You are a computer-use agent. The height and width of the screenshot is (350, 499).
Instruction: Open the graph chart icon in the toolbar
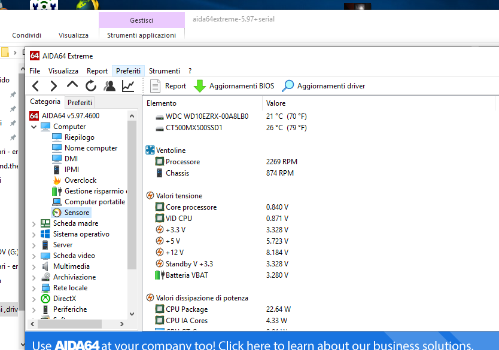(x=128, y=86)
